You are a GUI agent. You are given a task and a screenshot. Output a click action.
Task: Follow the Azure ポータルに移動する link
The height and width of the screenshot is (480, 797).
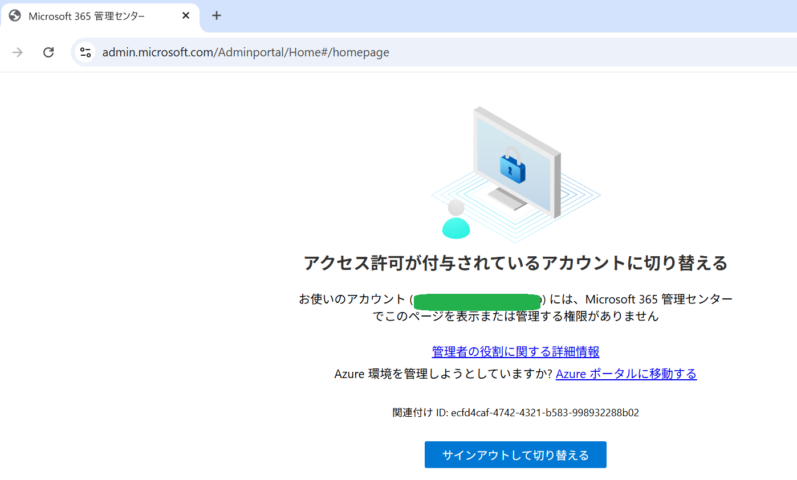tap(626, 374)
